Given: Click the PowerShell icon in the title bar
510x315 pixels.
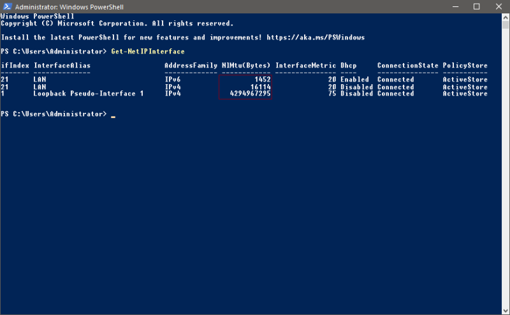Looking at the screenshot, I should [x=7, y=6].
